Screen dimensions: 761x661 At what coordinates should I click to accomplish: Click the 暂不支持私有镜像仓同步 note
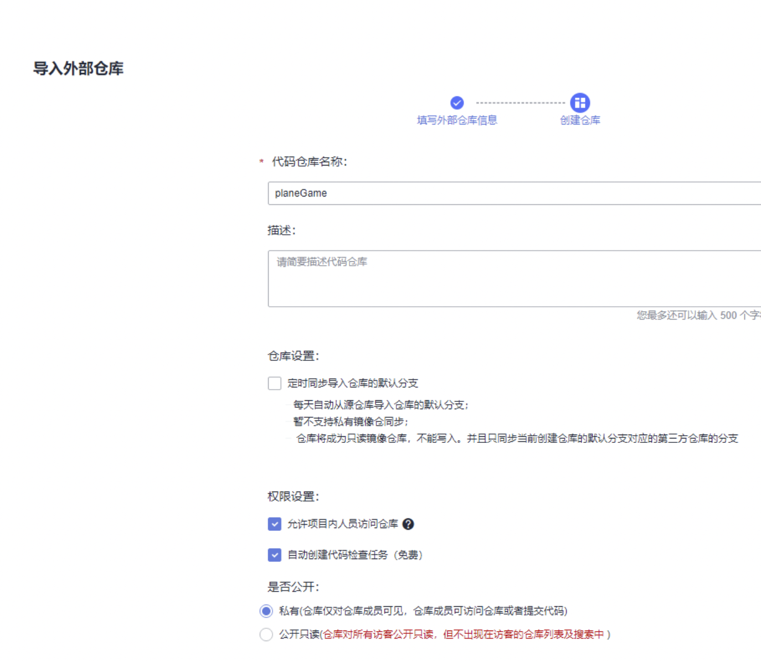[351, 422]
